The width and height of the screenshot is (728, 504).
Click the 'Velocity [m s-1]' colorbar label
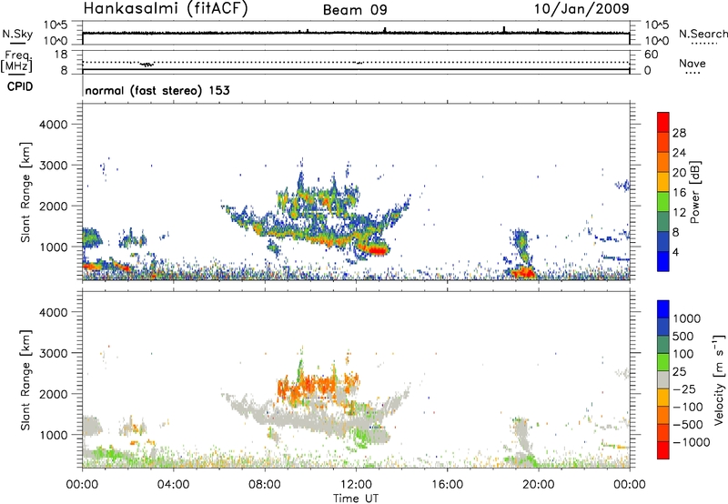pos(719,379)
